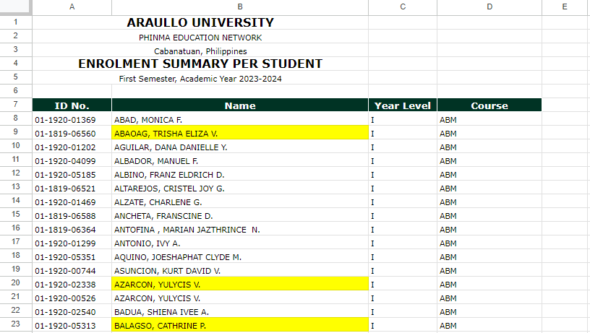Select column A header

(72, 7)
